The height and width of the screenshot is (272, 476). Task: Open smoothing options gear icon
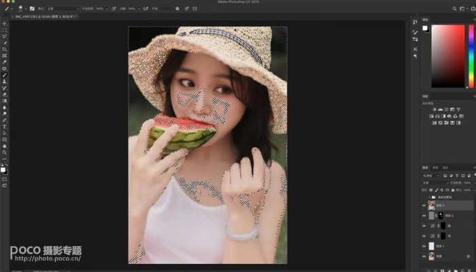(177, 9)
